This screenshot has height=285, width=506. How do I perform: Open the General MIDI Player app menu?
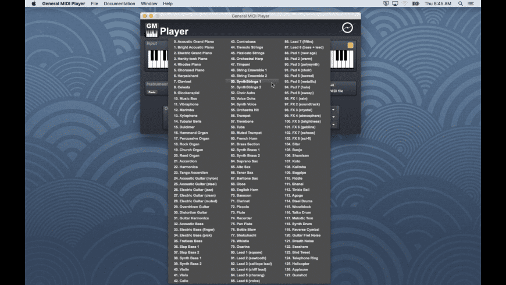pos(63,3)
